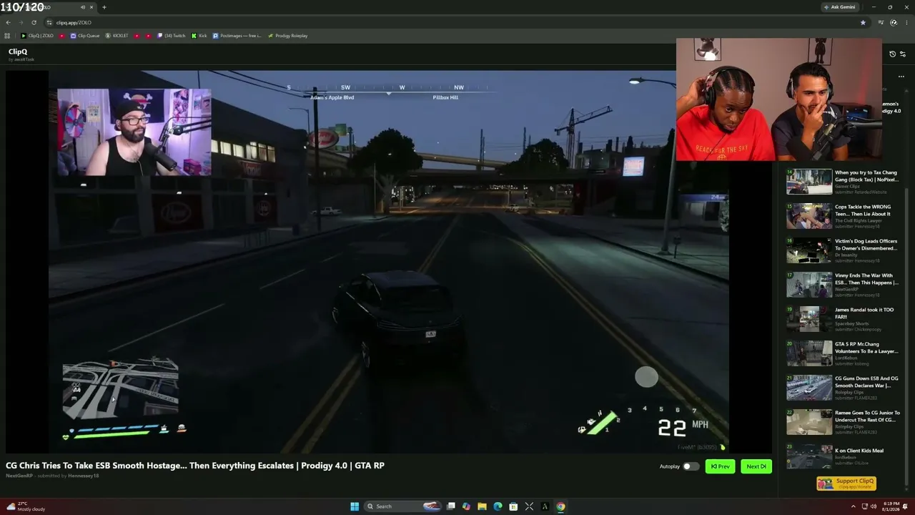Click the taskbar Search box
915x515 pixels.
[402, 506]
